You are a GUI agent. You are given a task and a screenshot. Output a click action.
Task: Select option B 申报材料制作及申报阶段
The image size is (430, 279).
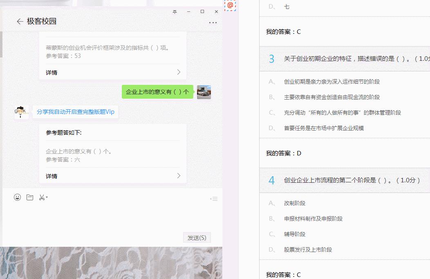coord(313,219)
